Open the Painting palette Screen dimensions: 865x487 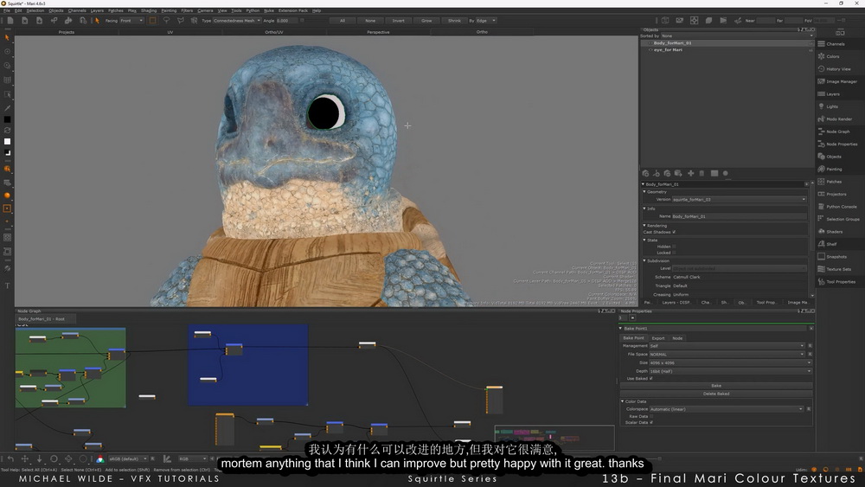click(x=834, y=169)
